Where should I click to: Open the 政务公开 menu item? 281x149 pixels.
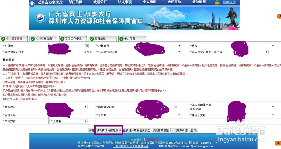[100, 2]
